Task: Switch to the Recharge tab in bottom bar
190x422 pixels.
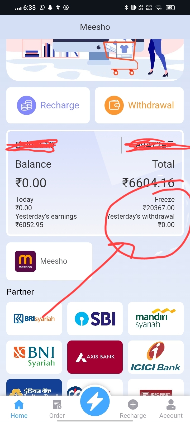Action: pos(133,409)
